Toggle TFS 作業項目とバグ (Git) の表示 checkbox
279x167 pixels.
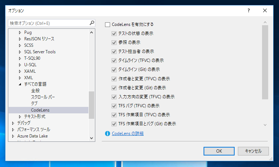point(114,124)
